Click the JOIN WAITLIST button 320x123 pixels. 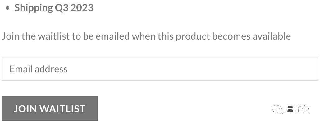[50, 108]
